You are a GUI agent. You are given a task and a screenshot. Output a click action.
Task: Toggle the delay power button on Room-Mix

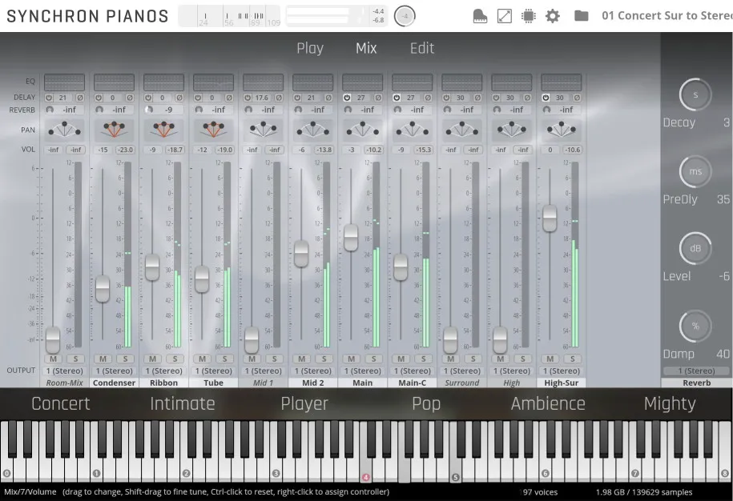tap(49, 96)
